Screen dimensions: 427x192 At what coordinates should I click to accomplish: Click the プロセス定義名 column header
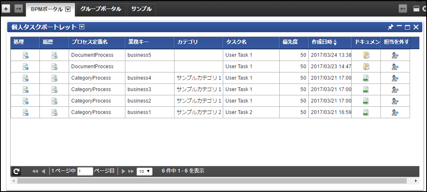97,42
